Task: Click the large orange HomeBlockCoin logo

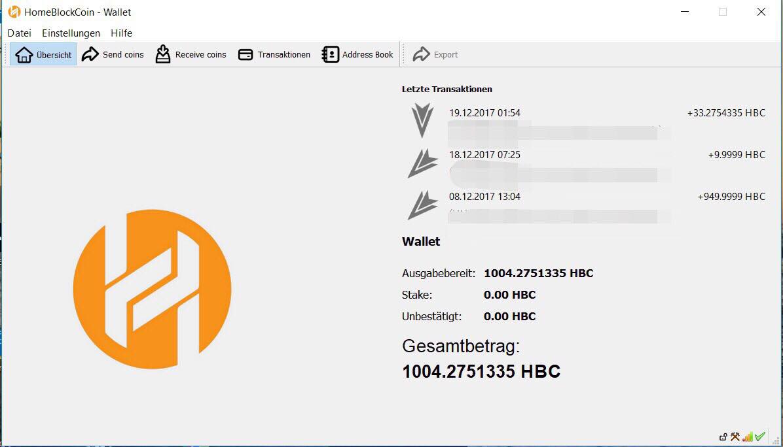Action: tap(153, 289)
